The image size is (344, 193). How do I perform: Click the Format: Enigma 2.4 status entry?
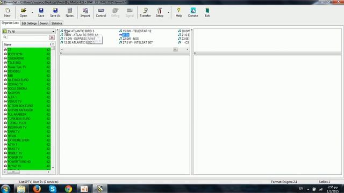coord(284,182)
